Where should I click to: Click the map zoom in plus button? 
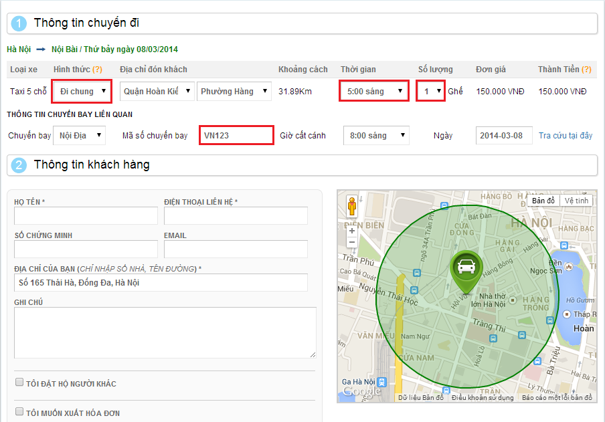click(x=352, y=231)
